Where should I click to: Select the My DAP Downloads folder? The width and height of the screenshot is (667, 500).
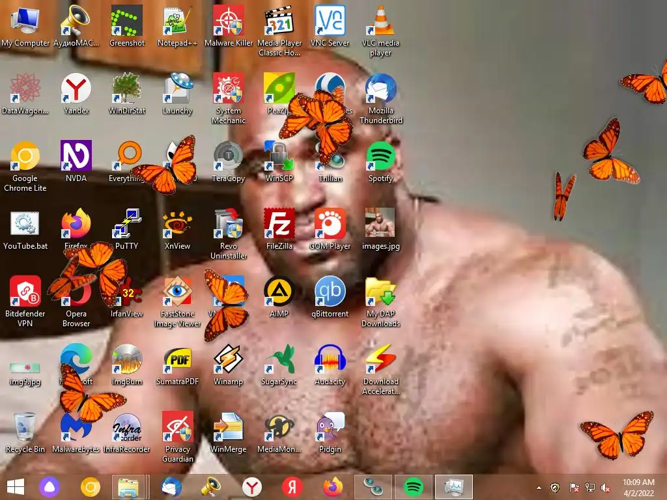pyautogui.click(x=380, y=302)
